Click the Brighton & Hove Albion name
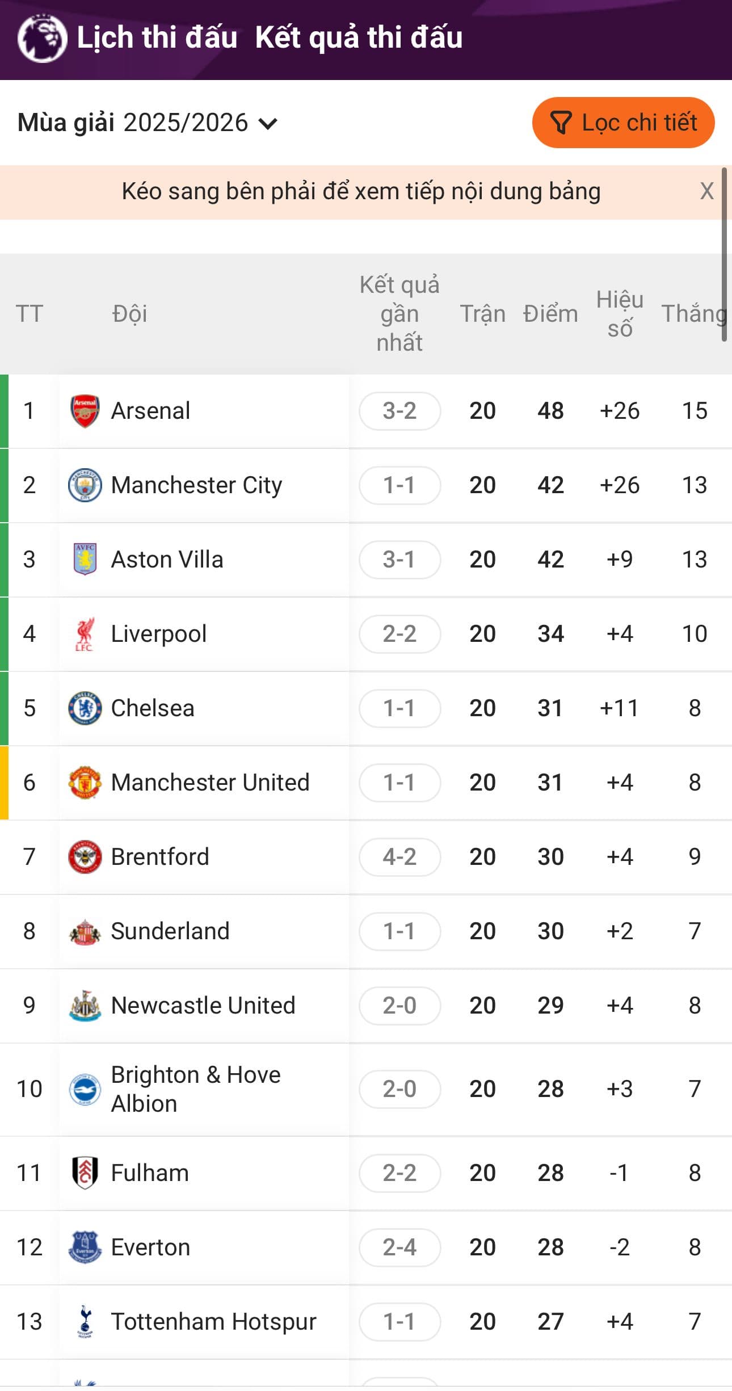 [196, 1089]
